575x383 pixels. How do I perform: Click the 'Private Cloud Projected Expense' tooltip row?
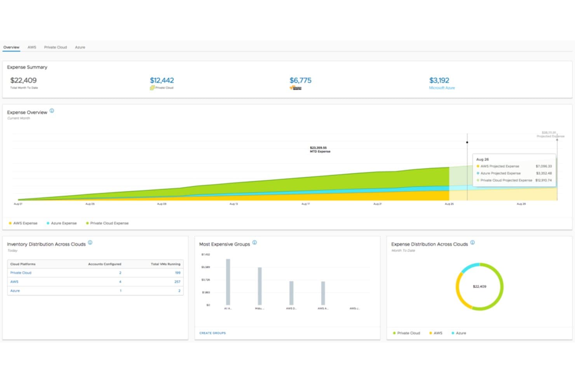pos(514,180)
